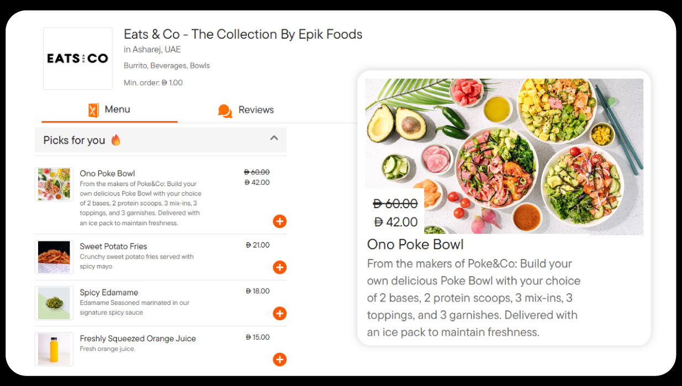682x386 pixels.
Task: Click the Reviews speech bubble icon
Action: [x=225, y=110]
